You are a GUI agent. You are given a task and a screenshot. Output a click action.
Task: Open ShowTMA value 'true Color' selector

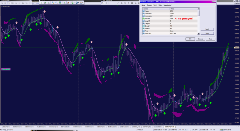[184, 33]
